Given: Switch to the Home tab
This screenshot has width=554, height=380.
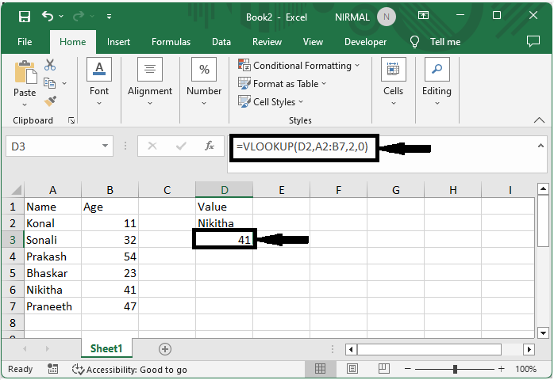Looking at the screenshot, I should coord(73,42).
